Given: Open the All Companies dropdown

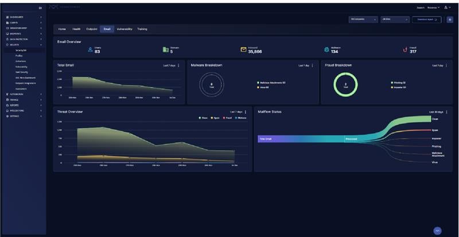Looking at the screenshot, I should coord(363,20).
